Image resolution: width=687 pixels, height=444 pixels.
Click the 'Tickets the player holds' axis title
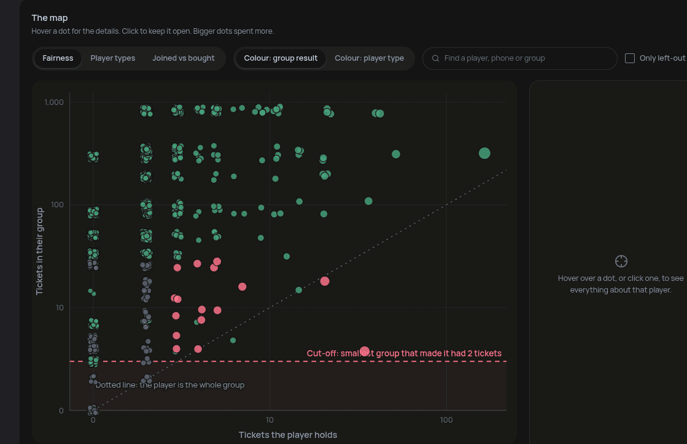tap(288, 435)
